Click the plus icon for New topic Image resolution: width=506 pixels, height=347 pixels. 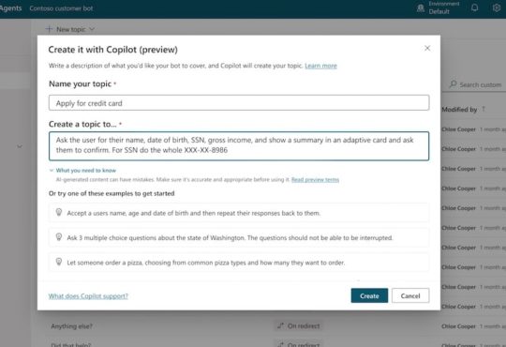[49, 29]
